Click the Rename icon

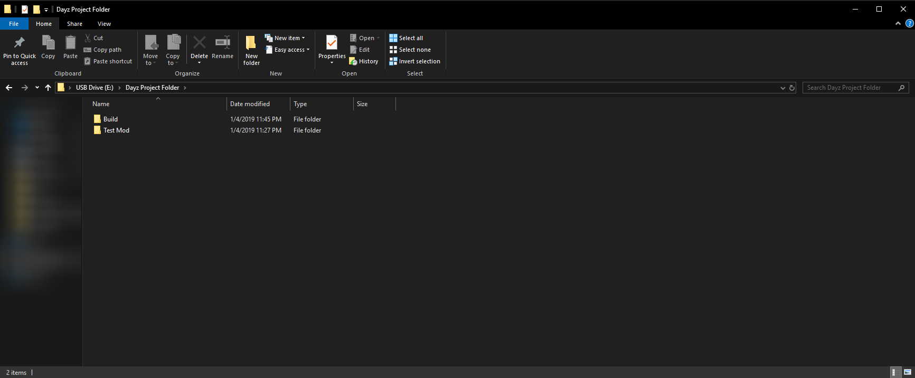click(x=222, y=43)
